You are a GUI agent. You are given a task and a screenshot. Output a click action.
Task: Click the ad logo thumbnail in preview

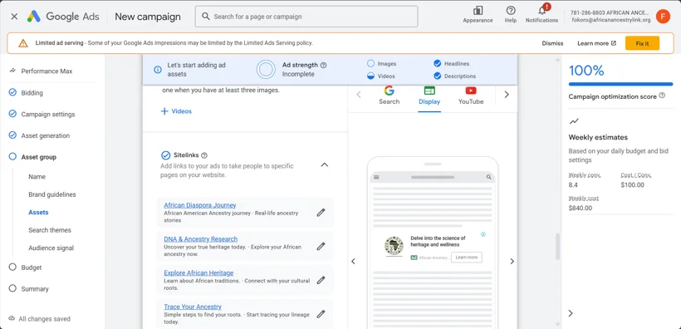[394, 247]
